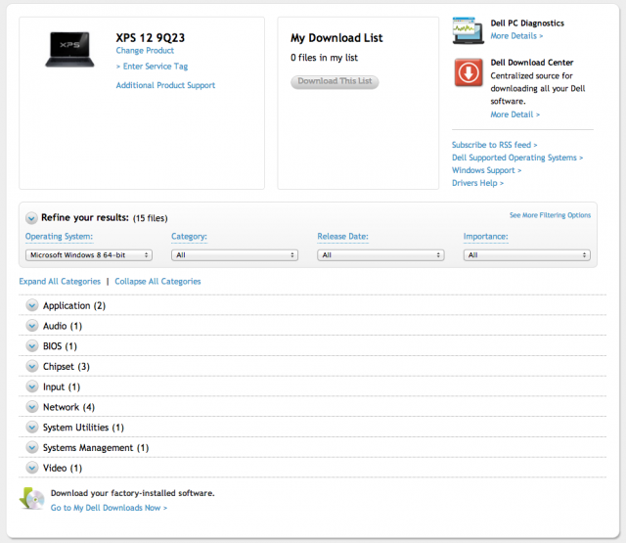The width and height of the screenshot is (626, 543).
Task: Click the '(15 files)' count text
Action: pos(150,218)
